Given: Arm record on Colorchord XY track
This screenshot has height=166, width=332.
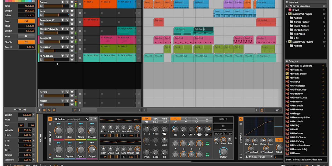Looking at the screenshot, I should [63, 20].
